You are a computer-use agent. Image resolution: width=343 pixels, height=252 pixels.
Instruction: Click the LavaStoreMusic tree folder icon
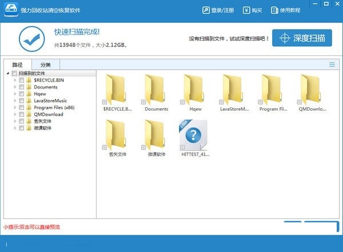(29, 100)
